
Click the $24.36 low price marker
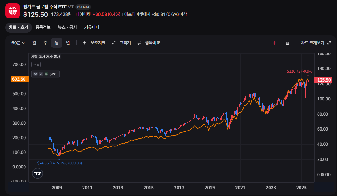coord(59,163)
